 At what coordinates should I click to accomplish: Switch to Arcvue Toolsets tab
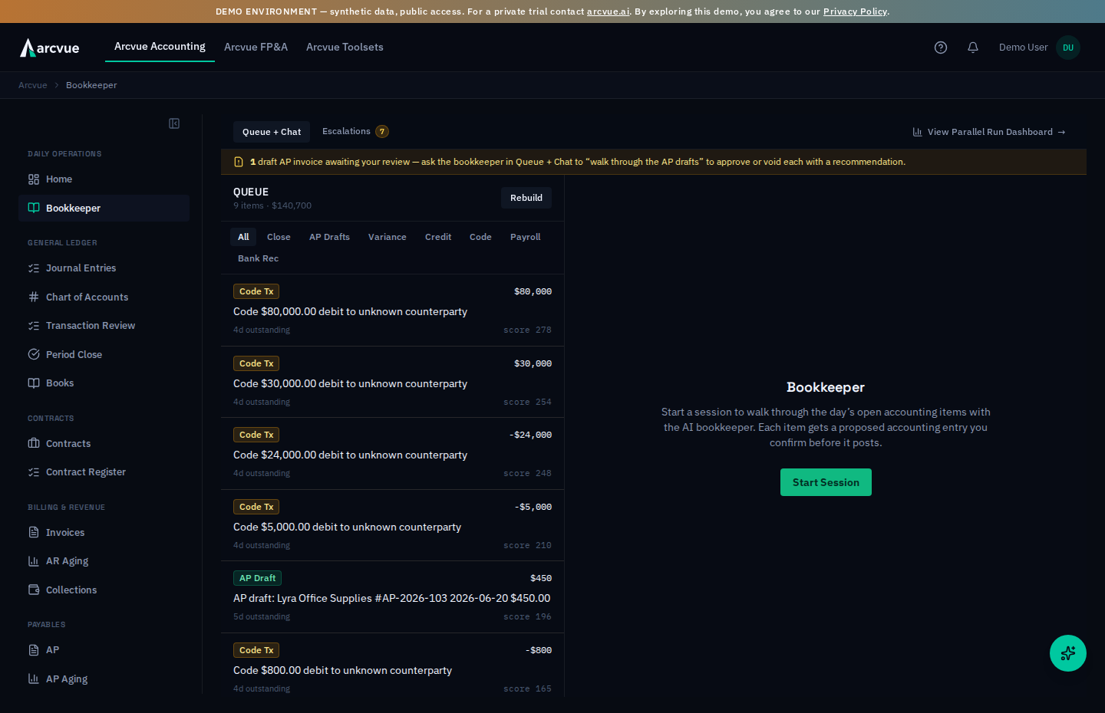tap(345, 48)
